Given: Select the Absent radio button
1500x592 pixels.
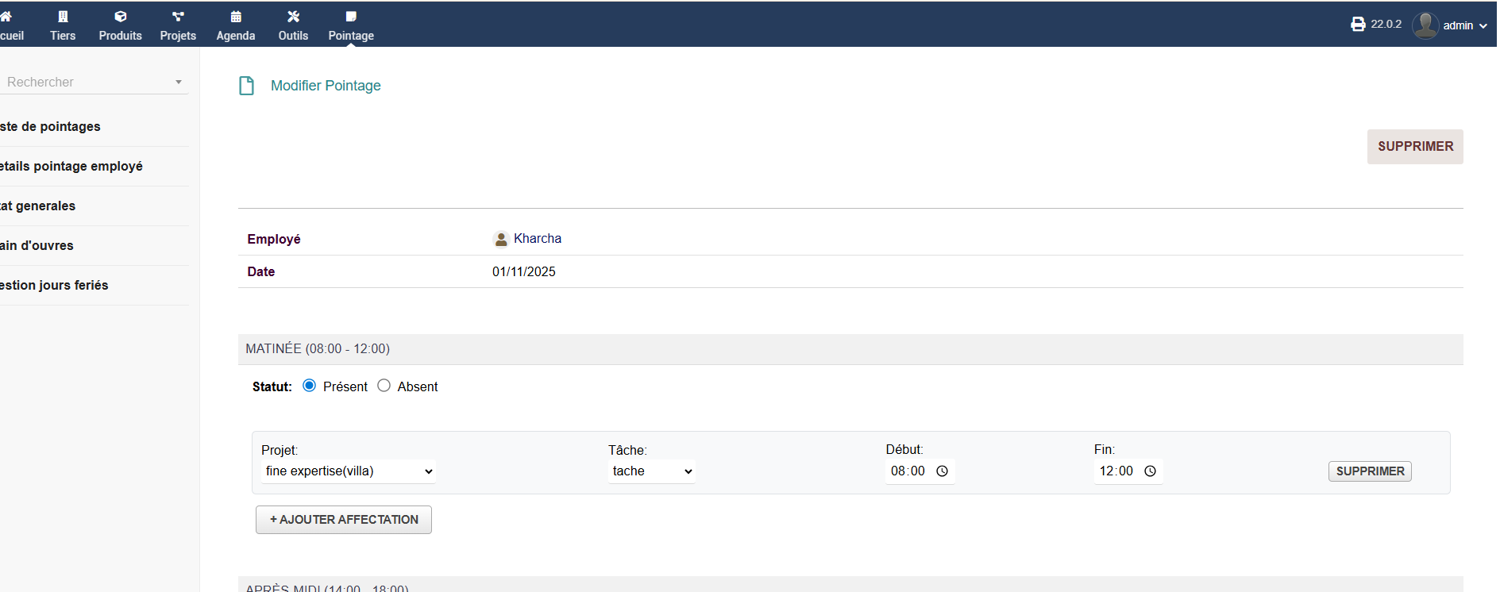Looking at the screenshot, I should point(384,386).
